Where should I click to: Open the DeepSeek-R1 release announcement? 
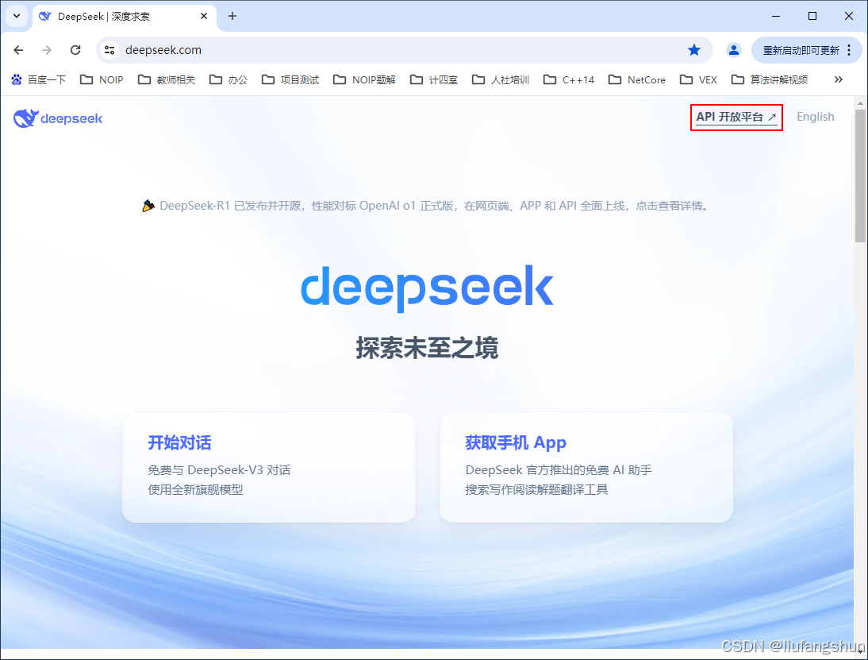point(425,206)
